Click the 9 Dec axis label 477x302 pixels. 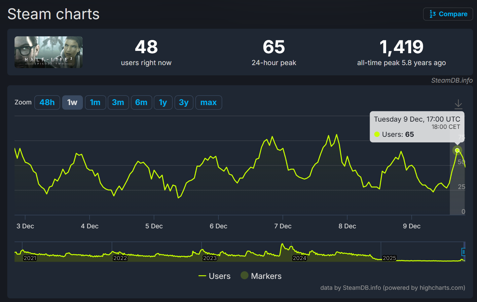(x=412, y=226)
